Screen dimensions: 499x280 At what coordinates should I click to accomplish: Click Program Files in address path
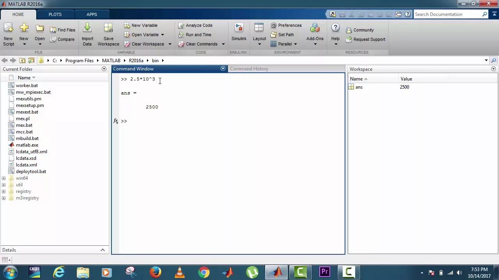click(x=80, y=61)
